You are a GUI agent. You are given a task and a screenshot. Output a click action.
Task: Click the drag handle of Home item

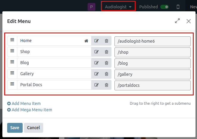(x=12, y=41)
